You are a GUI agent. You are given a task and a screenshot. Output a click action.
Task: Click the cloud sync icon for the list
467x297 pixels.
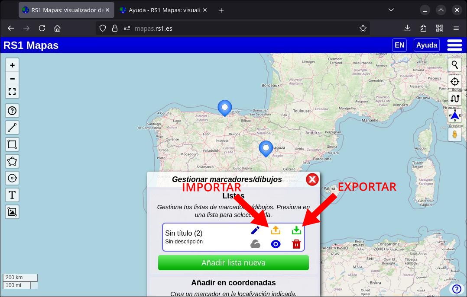point(255,244)
